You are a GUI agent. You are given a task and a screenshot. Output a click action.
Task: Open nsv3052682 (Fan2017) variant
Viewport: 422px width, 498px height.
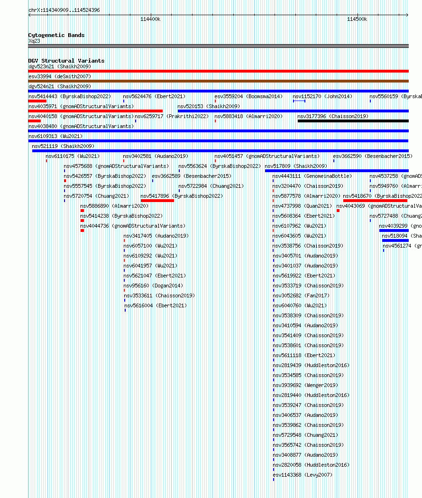[x=302, y=295]
